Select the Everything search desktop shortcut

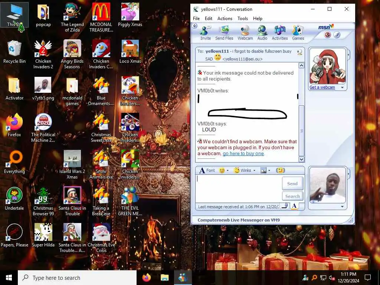14,162
